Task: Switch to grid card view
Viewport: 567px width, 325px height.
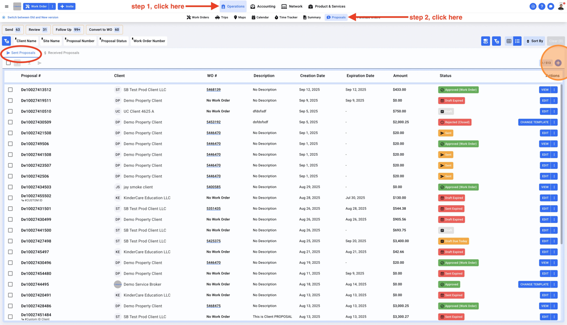Action: tap(509, 41)
